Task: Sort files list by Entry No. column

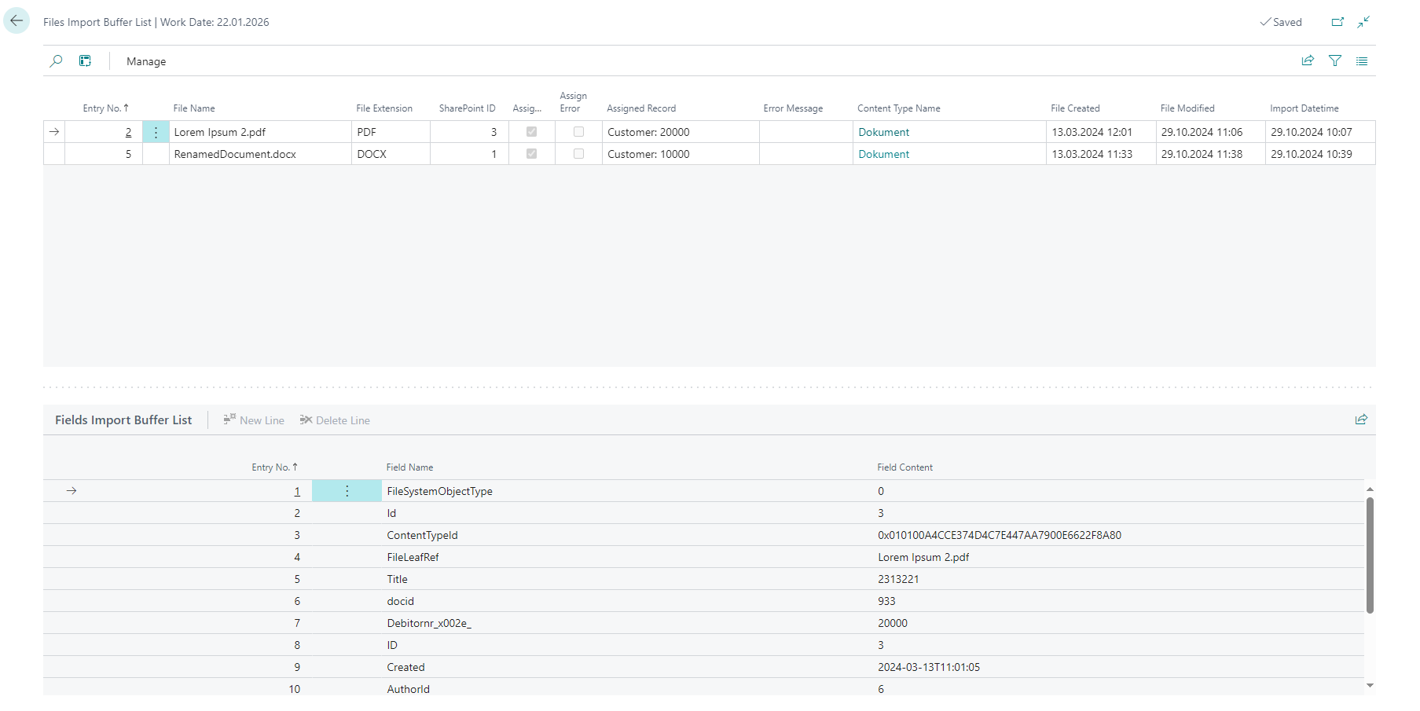Action: coord(105,108)
